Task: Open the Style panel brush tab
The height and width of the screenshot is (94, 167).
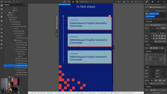Action: coord(147,2)
